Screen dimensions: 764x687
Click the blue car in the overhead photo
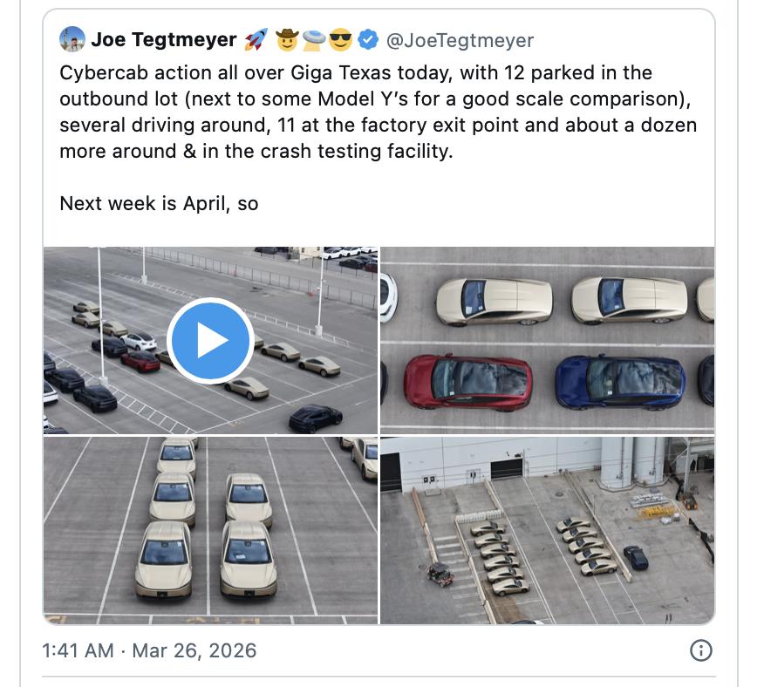point(621,381)
